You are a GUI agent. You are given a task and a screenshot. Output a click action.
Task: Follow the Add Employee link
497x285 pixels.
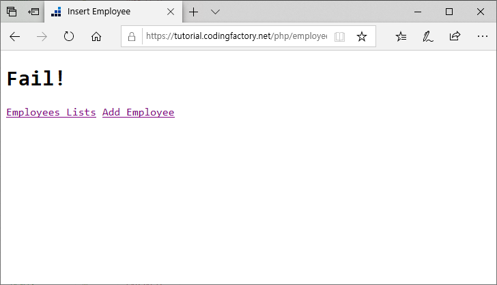click(138, 112)
